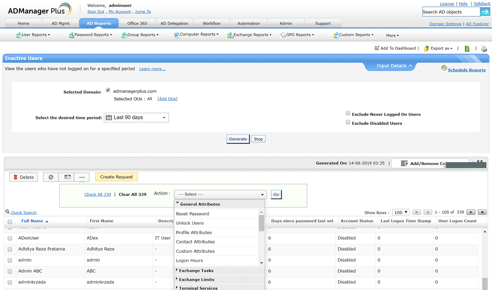Click the Check All 339 link
The image size is (492, 290).
(97, 195)
